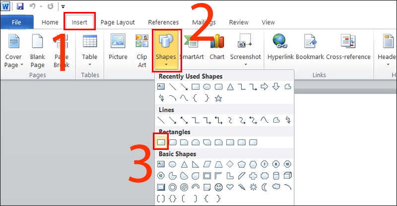The image size is (397, 206).
Task: Open the View tab
Action: coord(268,22)
